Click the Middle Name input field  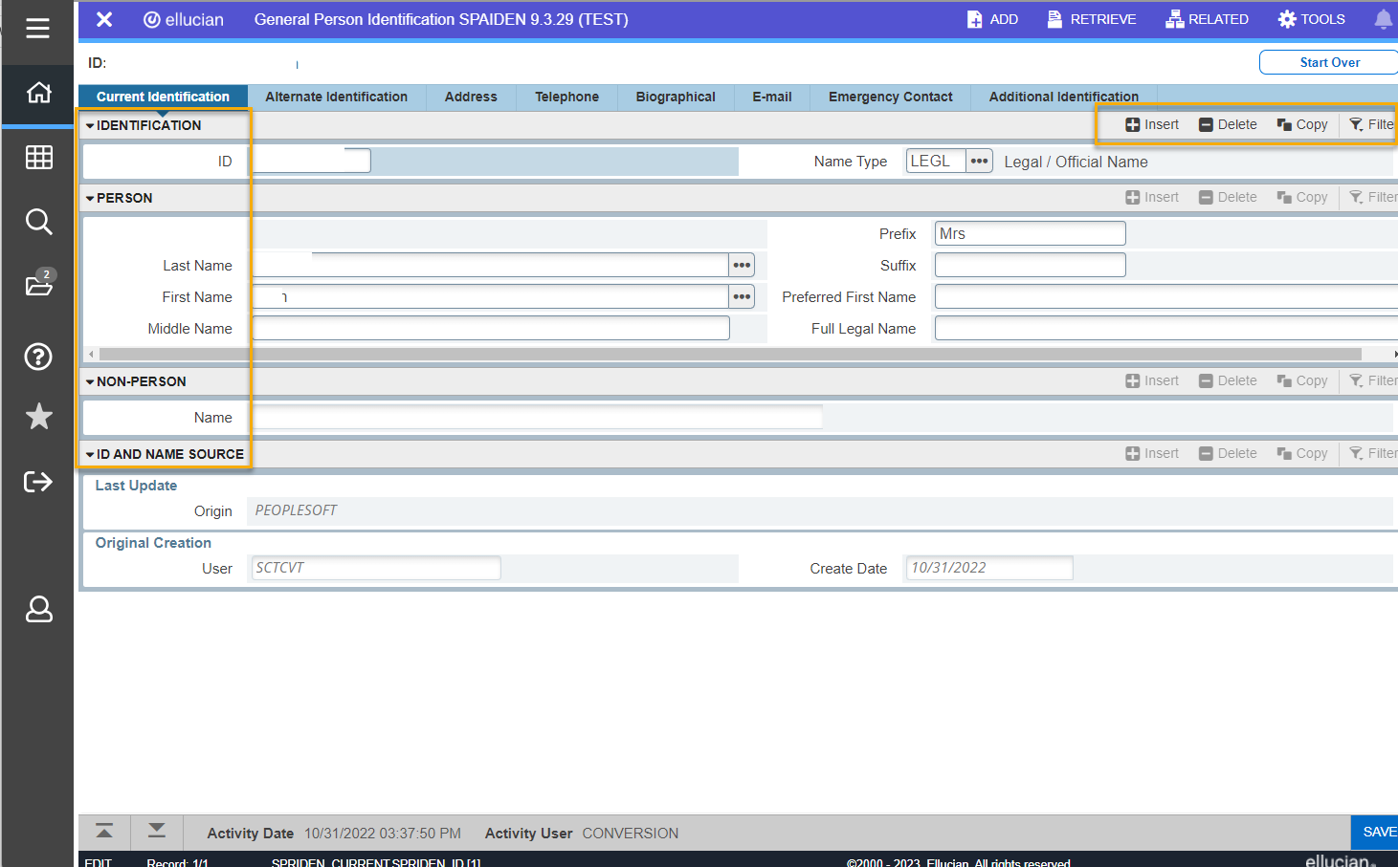pos(490,328)
